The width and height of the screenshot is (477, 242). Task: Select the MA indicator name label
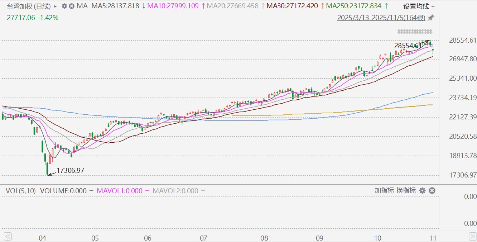tap(82, 6)
